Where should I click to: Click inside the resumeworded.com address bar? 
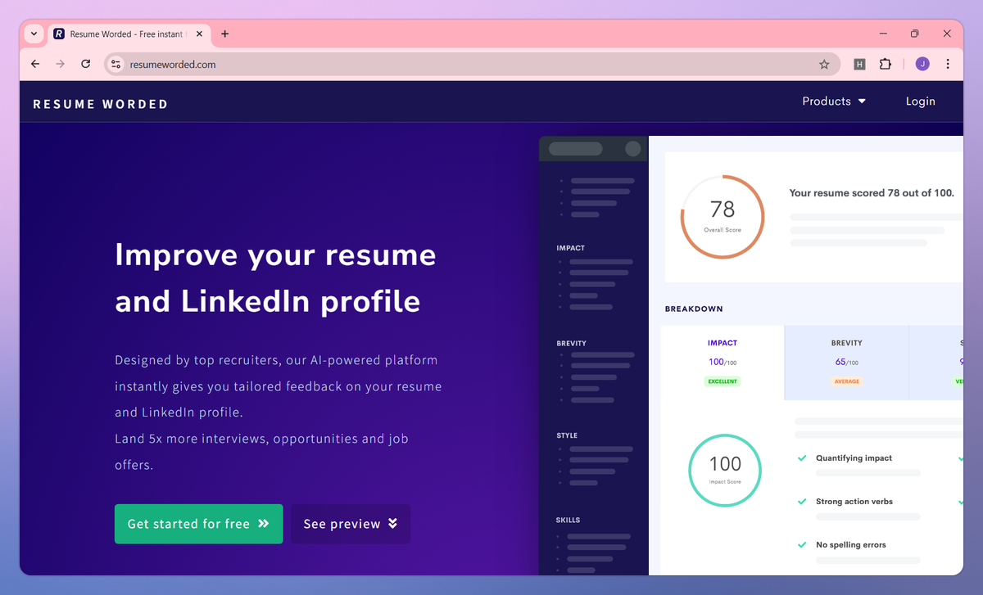(246, 63)
